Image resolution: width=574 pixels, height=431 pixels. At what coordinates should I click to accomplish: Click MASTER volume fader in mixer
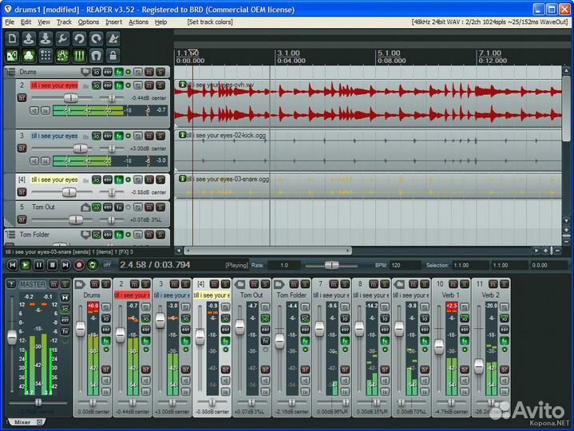tap(12, 337)
